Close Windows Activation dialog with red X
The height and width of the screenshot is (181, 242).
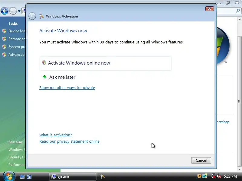209,9
